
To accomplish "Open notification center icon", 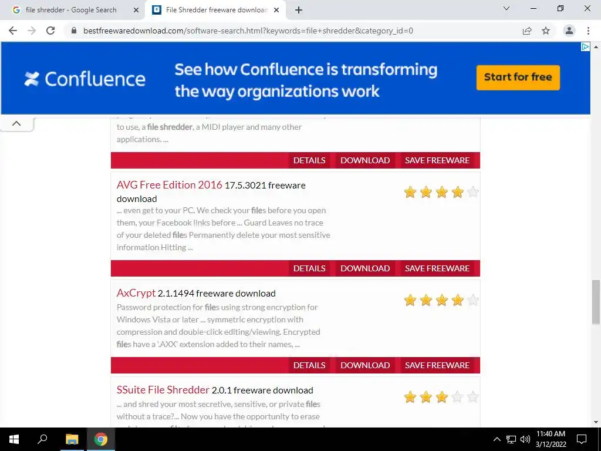I will click(582, 439).
